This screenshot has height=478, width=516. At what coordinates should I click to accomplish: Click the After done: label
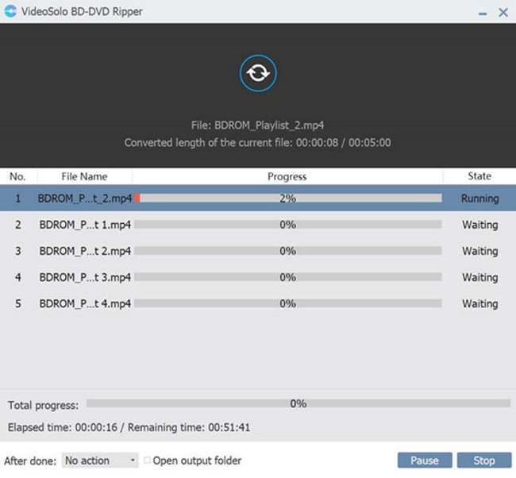tap(30, 461)
